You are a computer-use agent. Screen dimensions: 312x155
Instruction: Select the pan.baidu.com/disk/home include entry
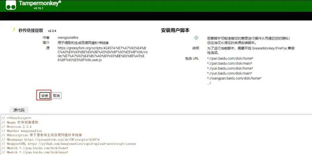[x=230, y=59]
